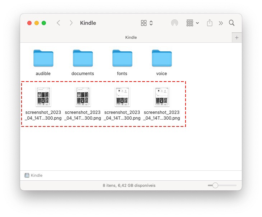Image resolution: width=262 pixels, height=217 pixels.
Task: Maximize window with green button
Action: [x=44, y=23]
